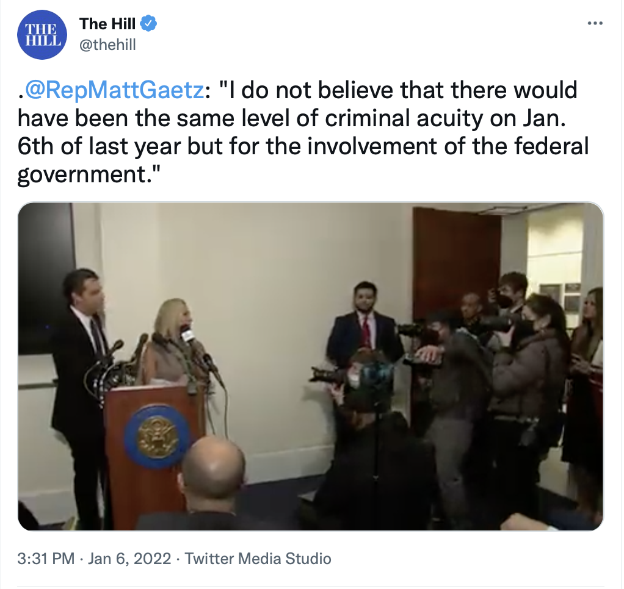Open the @RepMattGaetz mention link

(x=115, y=90)
